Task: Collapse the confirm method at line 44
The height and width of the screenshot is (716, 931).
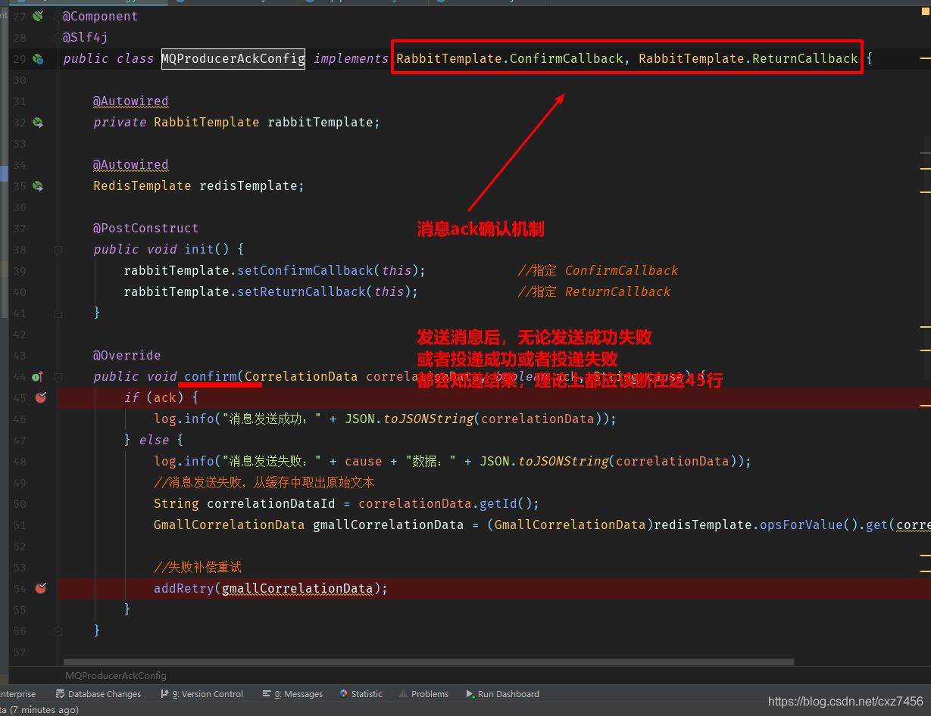Action: [x=58, y=376]
